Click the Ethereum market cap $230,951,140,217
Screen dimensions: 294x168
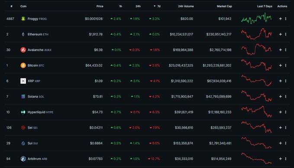219,34
